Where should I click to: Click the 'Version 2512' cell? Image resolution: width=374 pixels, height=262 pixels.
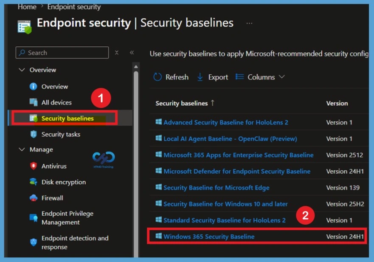344,155
